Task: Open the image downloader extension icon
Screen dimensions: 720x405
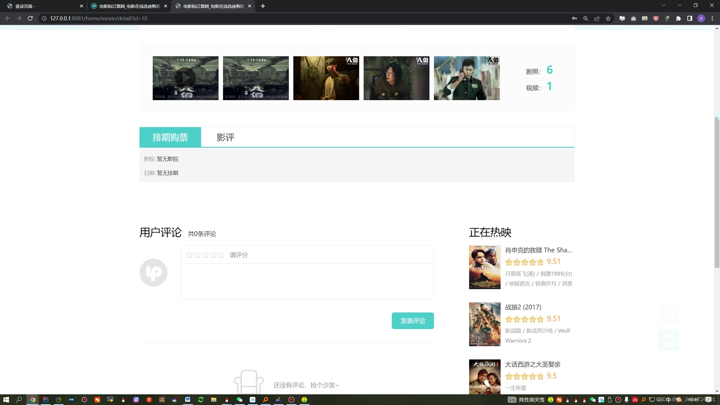Action: (x=645, y=18)
